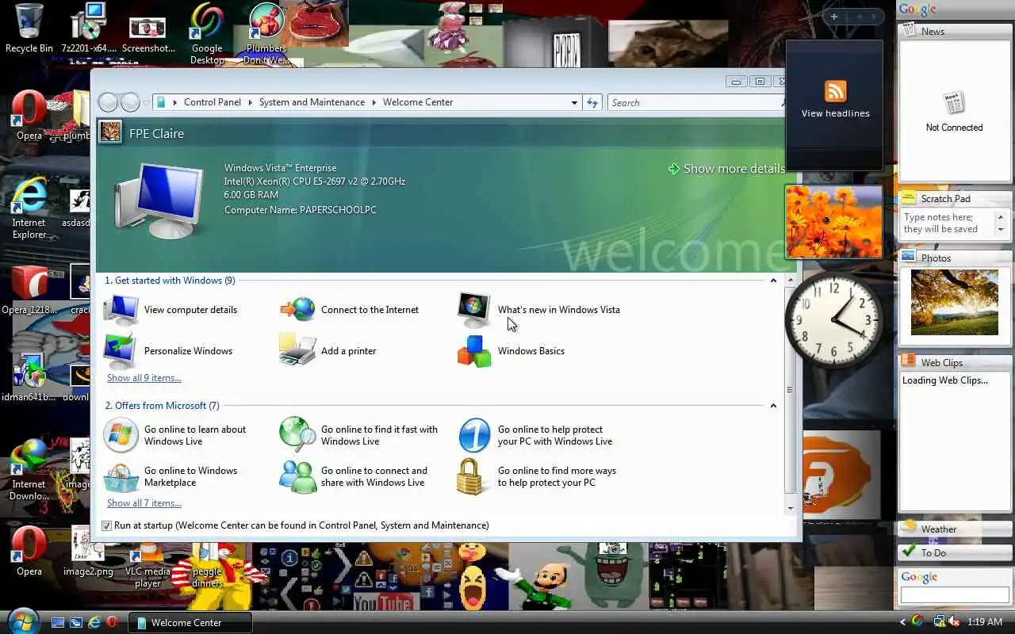1015x634 pixels.
Task: Click the Search box in Welcome Center
Action: point(695,102)
